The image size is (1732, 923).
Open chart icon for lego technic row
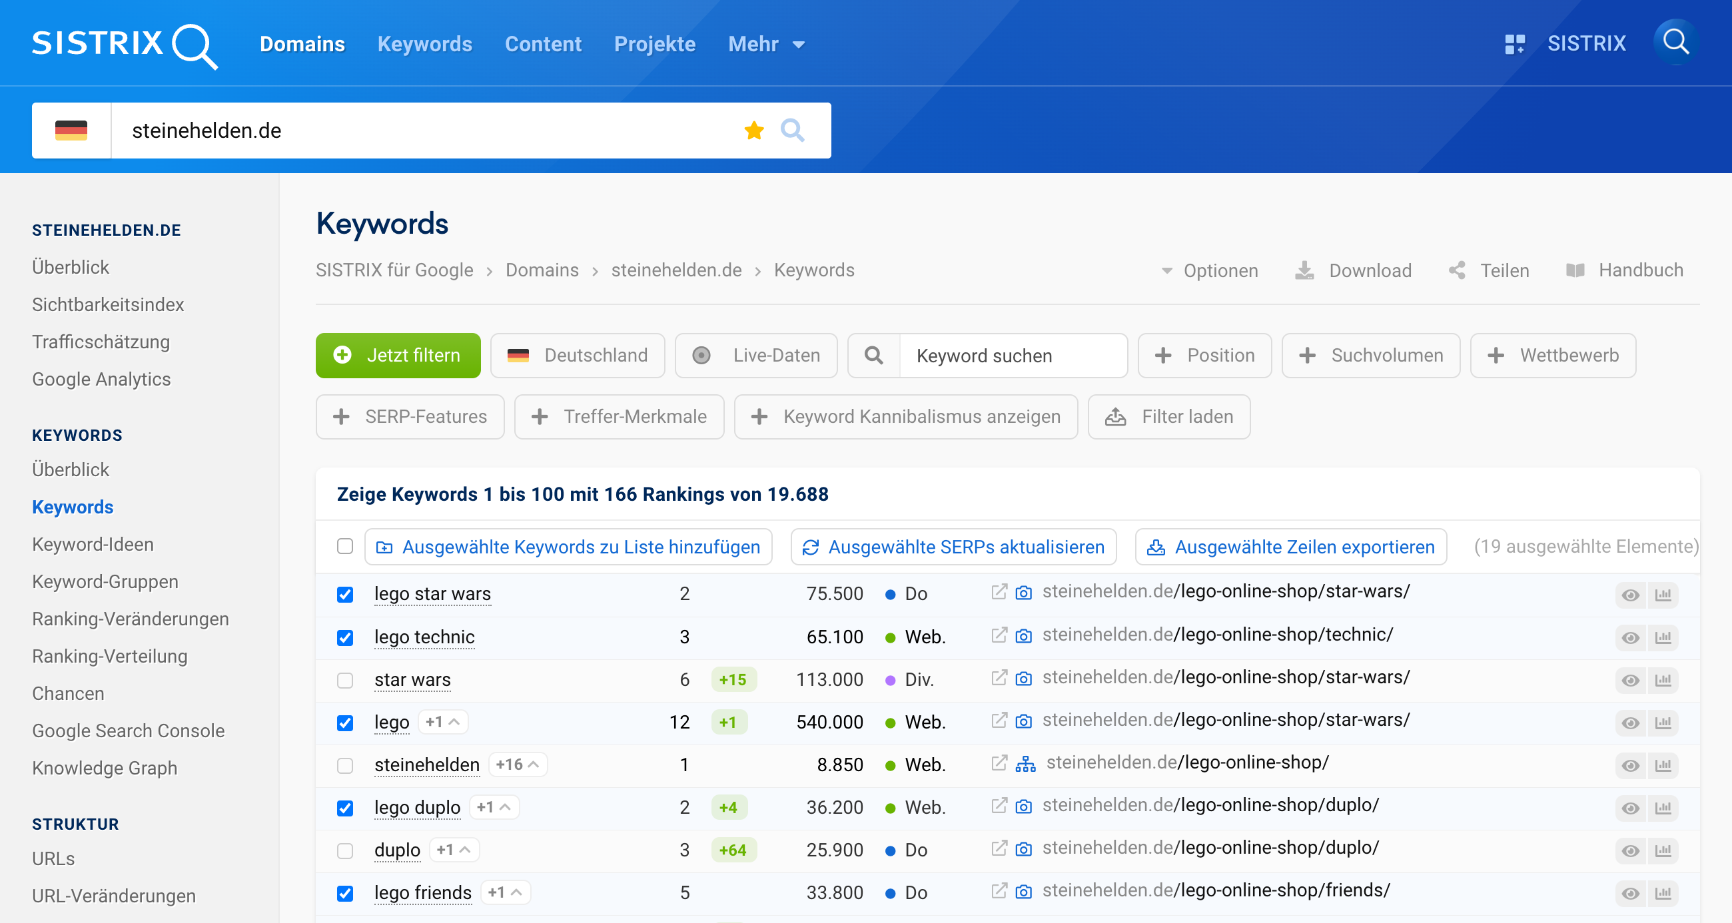(x=1663, y=638)
